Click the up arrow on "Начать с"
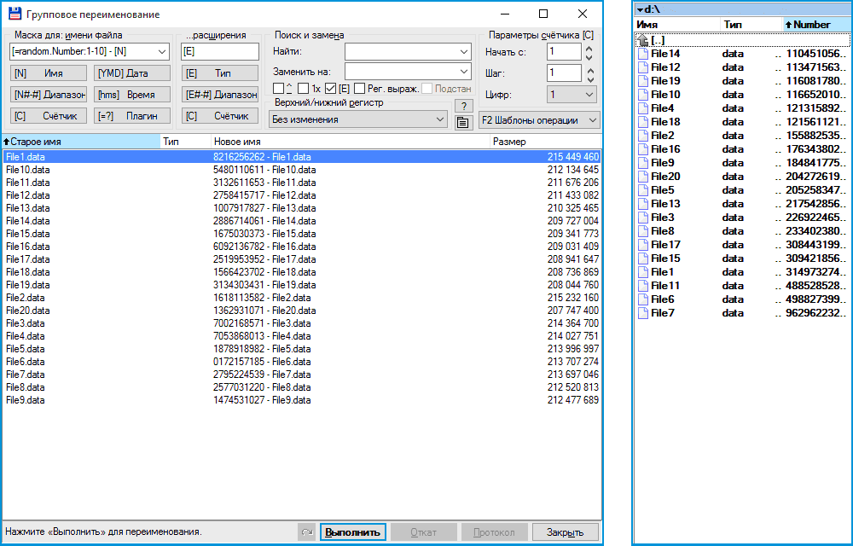The width and height of the screenshot is (853, 546). (588, 46)
